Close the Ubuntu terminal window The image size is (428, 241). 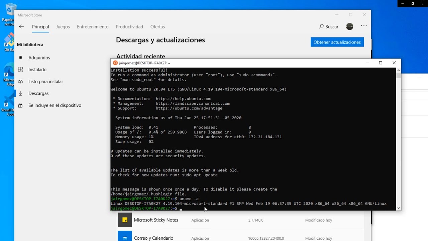pyautogui.click(x=394, y=63)
